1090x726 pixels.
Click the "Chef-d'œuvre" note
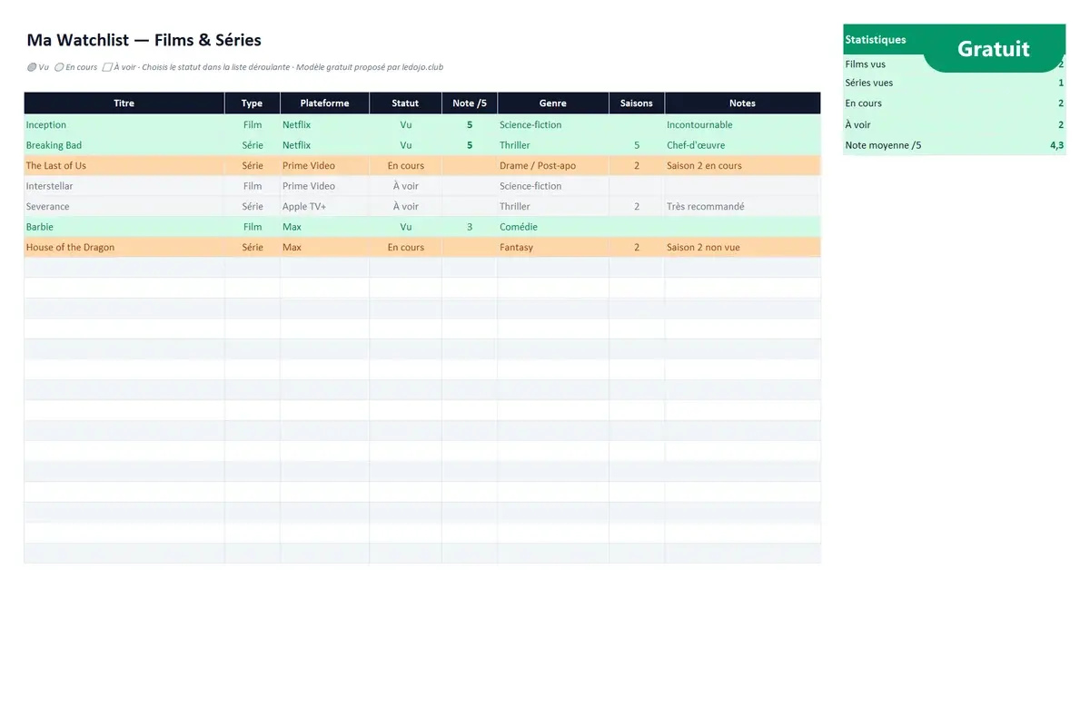click(696, 145)
